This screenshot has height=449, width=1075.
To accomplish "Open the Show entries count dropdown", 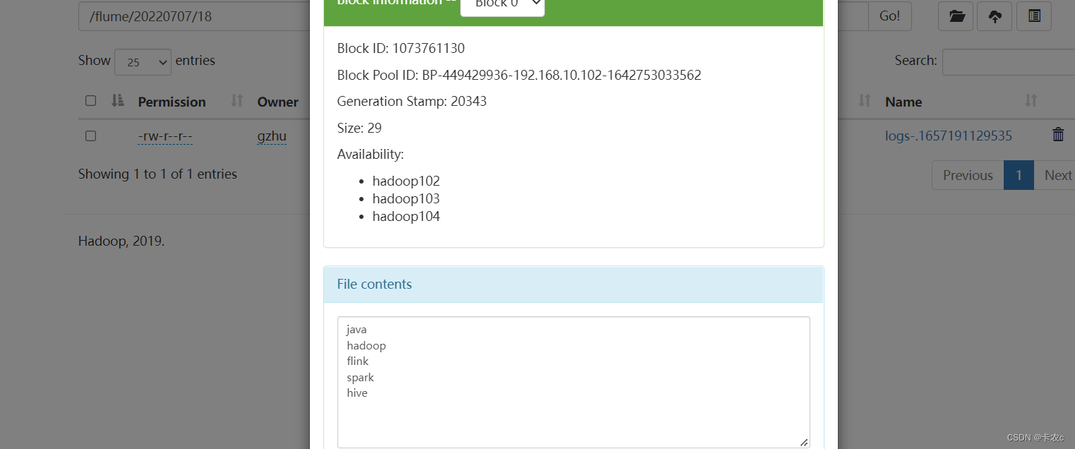I will pos(143,62).
